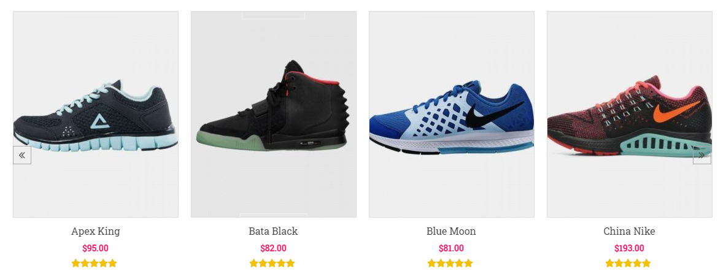726x274 pixels.
Task: Click fifth rating star under China Nike
Action: [646, 264]
